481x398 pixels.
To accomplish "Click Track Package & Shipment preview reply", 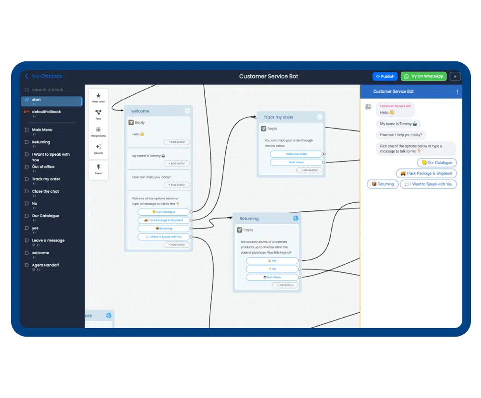I will 426,173.
